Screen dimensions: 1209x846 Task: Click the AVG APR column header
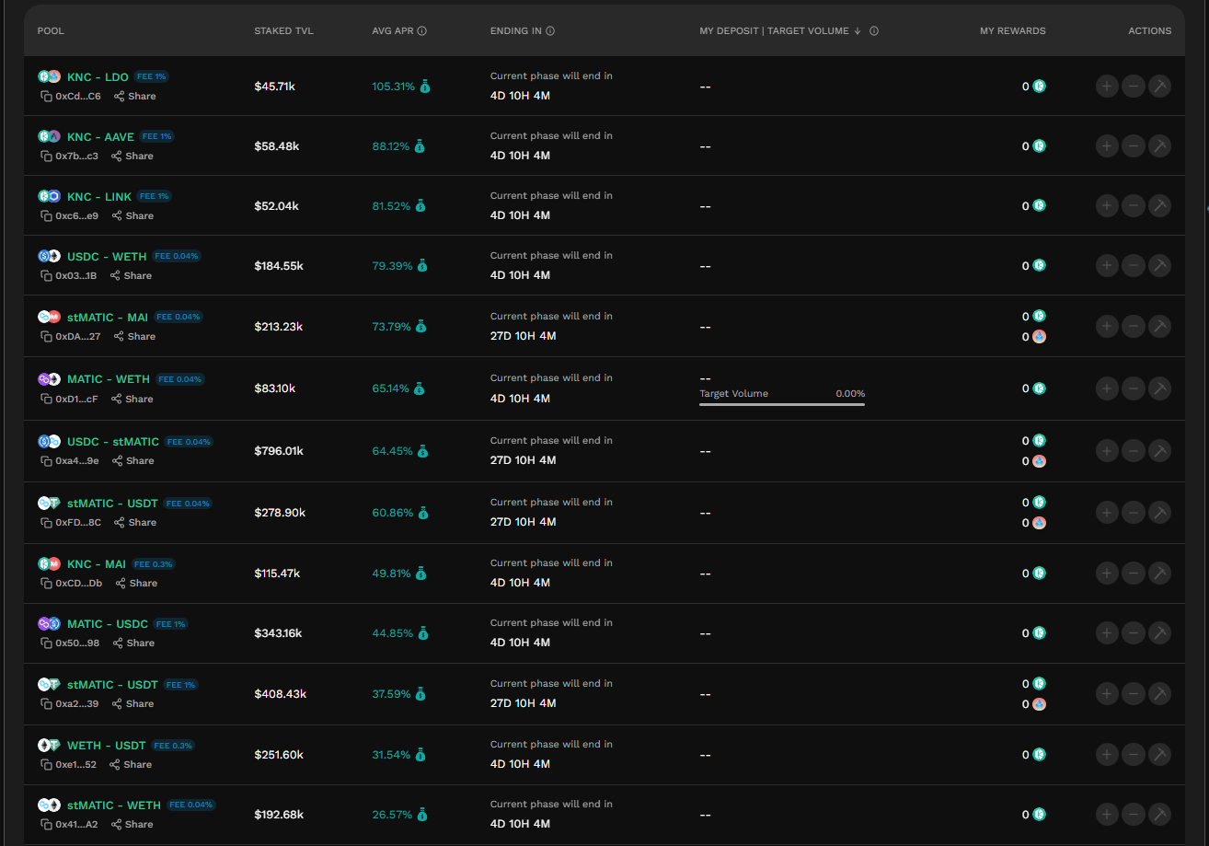[x=393, y=31]
